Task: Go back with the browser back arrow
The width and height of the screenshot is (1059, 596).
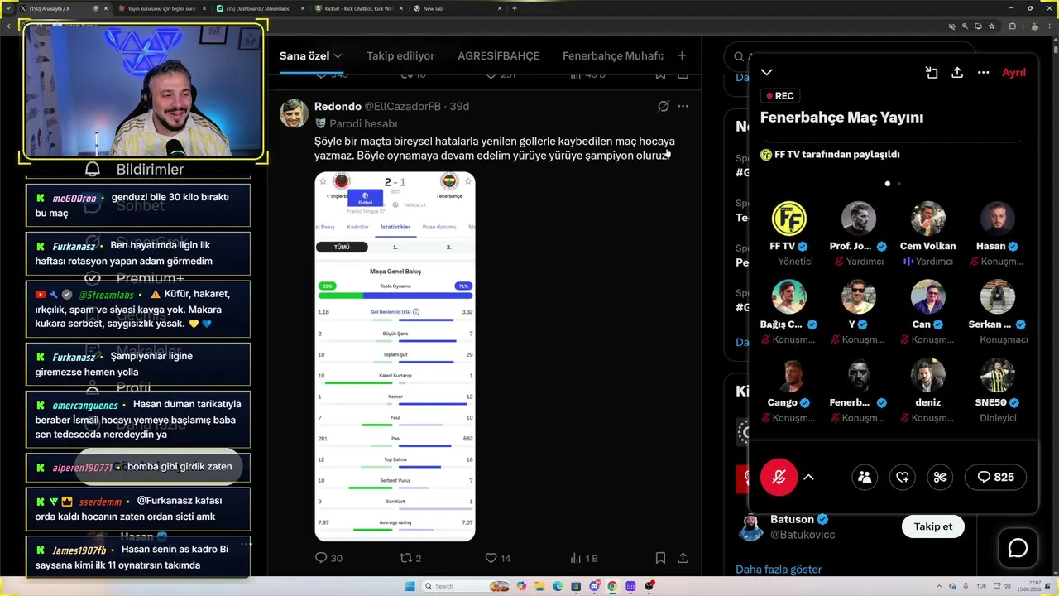Action: (9, 26)
